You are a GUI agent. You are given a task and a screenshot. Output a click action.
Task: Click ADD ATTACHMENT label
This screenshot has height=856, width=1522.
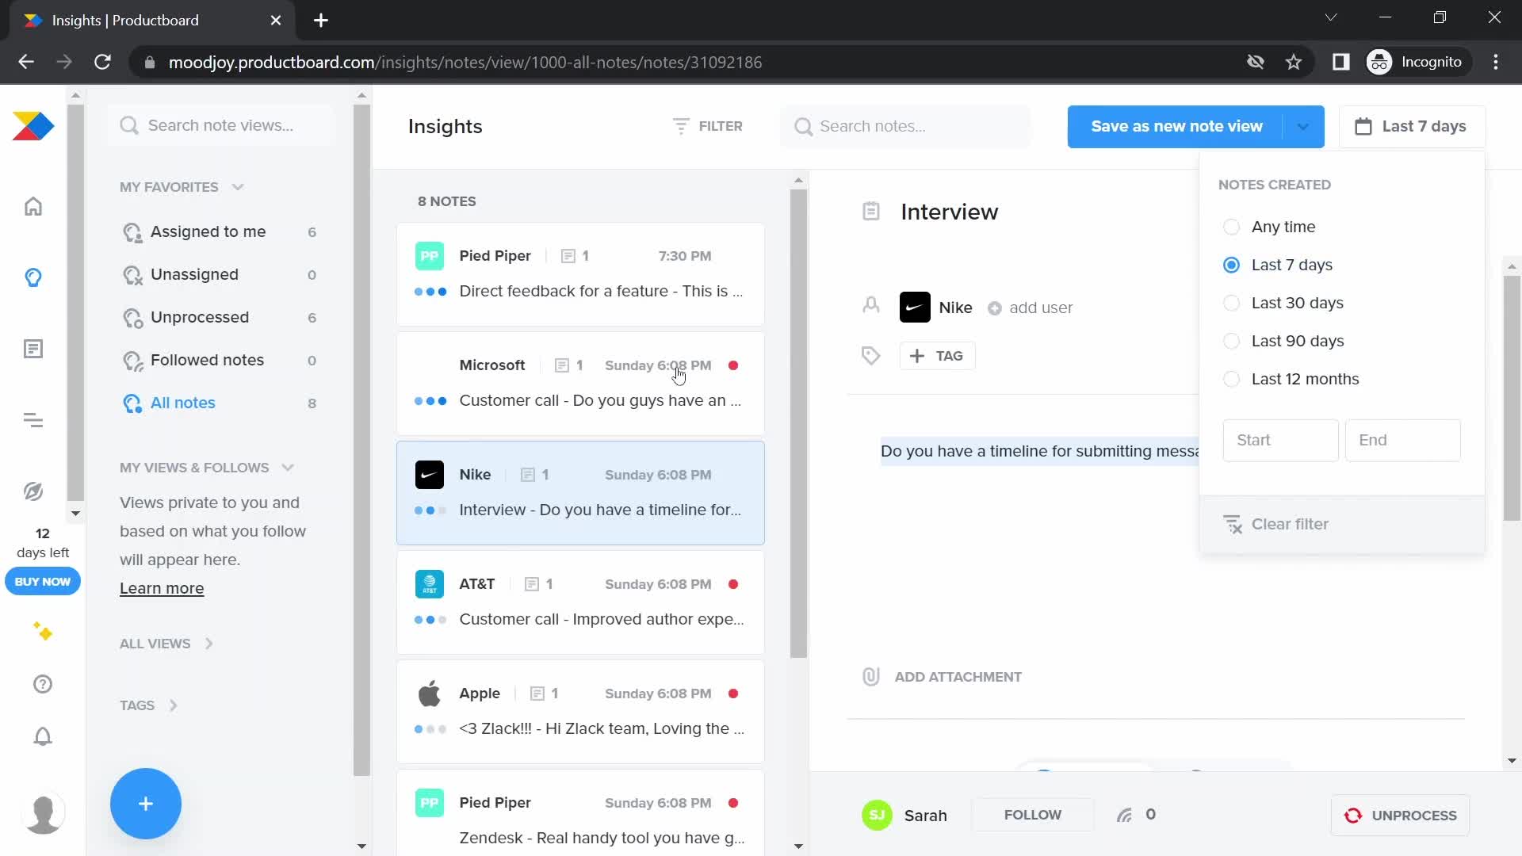tap(958, 677)
